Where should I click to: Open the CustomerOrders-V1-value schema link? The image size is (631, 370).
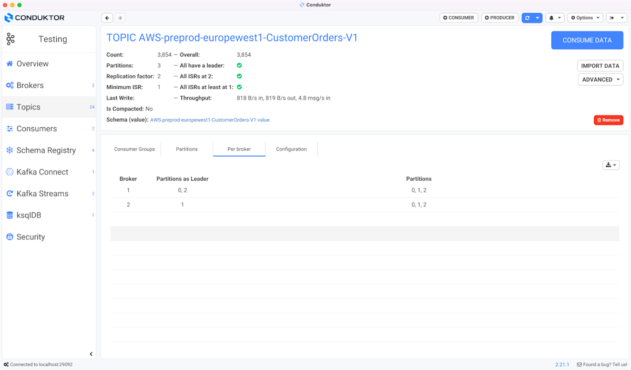(x=210, y=120)
